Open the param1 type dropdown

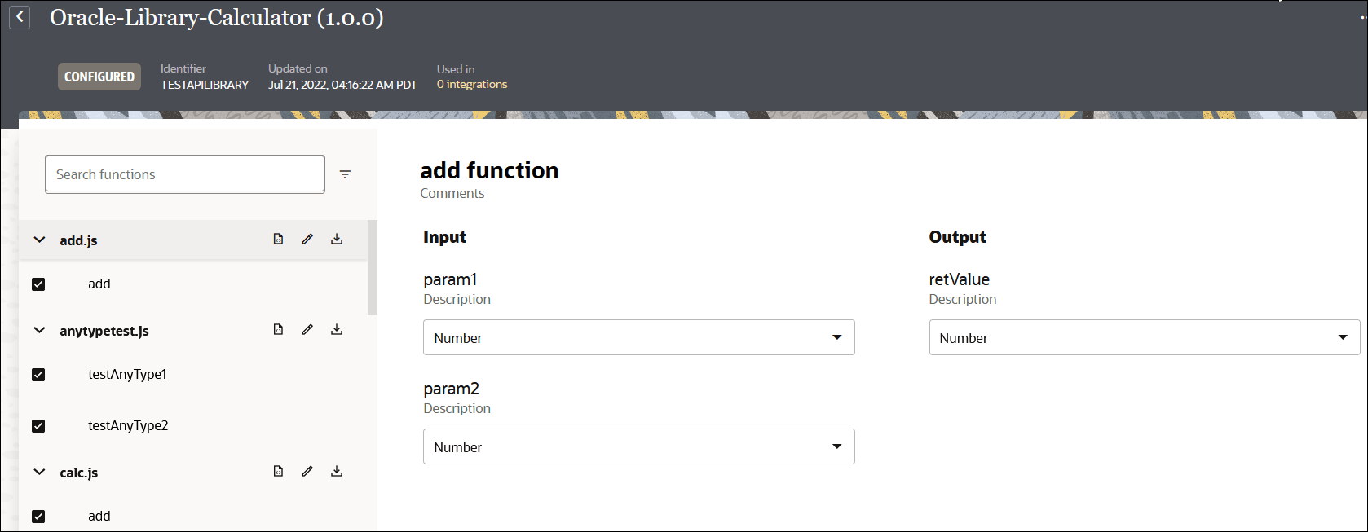click(638, 337)
